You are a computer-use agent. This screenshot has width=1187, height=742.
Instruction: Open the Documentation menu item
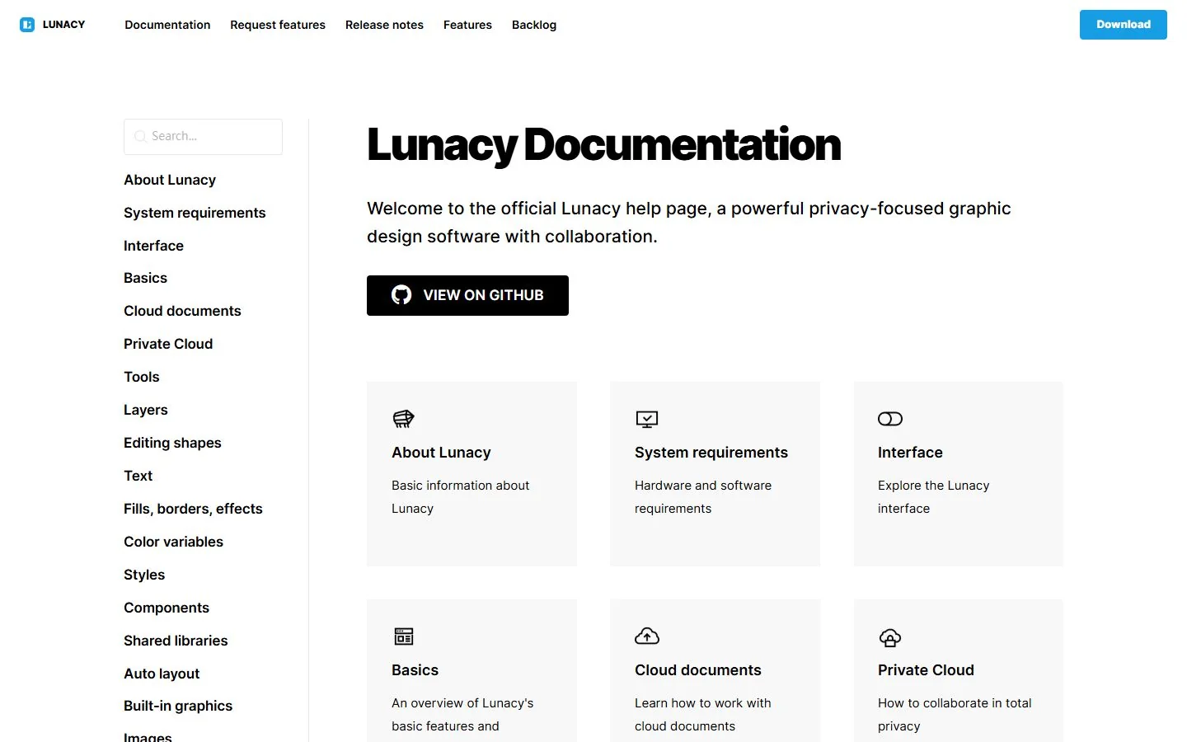167,25
